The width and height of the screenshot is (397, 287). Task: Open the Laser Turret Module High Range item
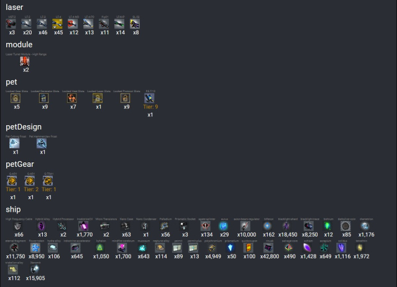tap(26, 61)
